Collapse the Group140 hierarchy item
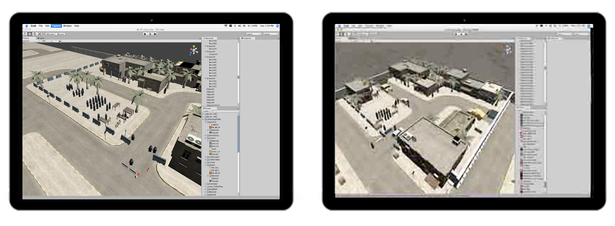This screenshot has width=615, height=226. coord(206,46)
